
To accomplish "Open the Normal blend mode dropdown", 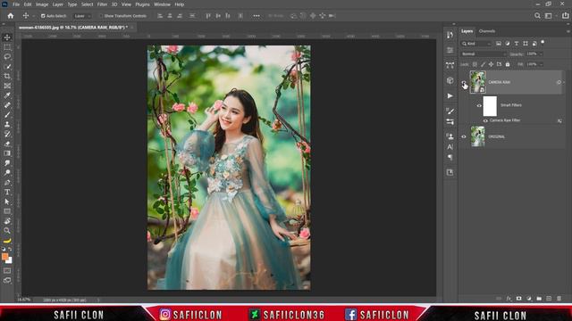I will tap(484, 53).
